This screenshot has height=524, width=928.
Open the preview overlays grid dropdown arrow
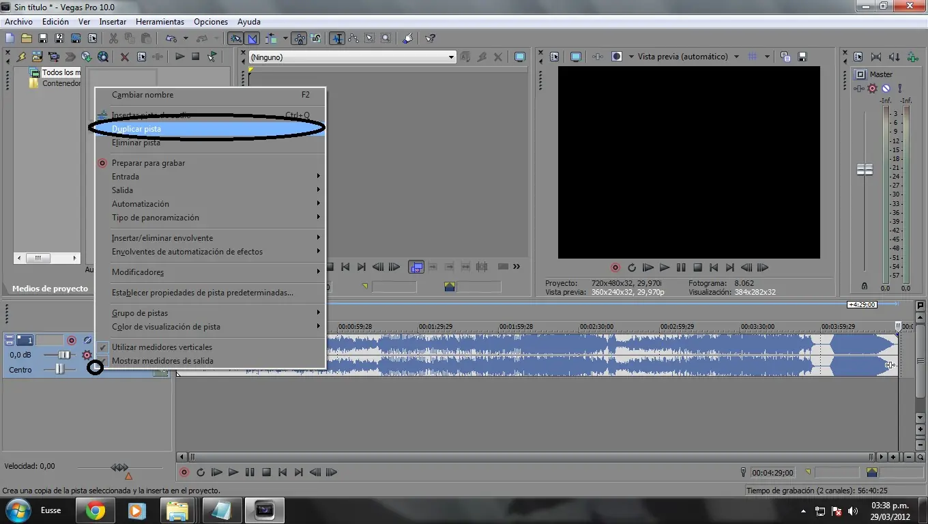pos(767,57)
